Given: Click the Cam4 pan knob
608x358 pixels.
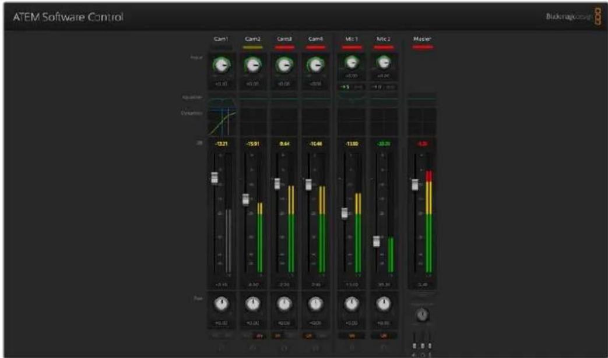Looking at the screenshot, I should coord(315,304).
